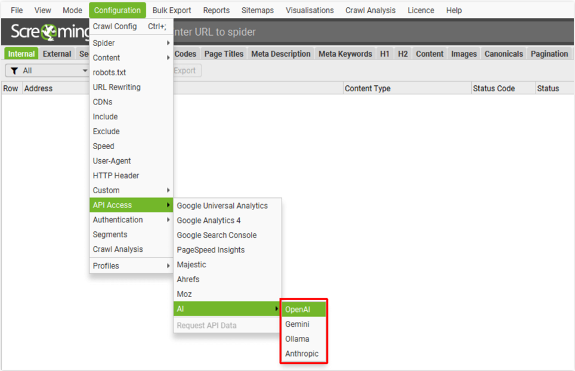Select Anthropic from AI submenu
575x371 pixels.
(304, 353)
